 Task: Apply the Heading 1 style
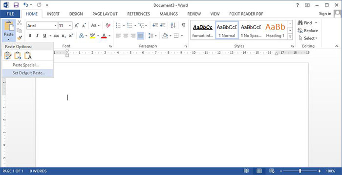pyautogui.click(x=275, y=31)
